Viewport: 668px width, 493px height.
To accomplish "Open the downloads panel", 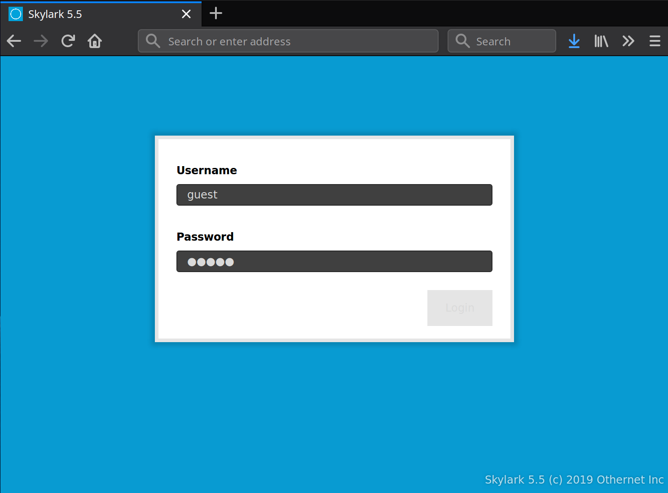I will pyautogui.click(x=574, y=41).
